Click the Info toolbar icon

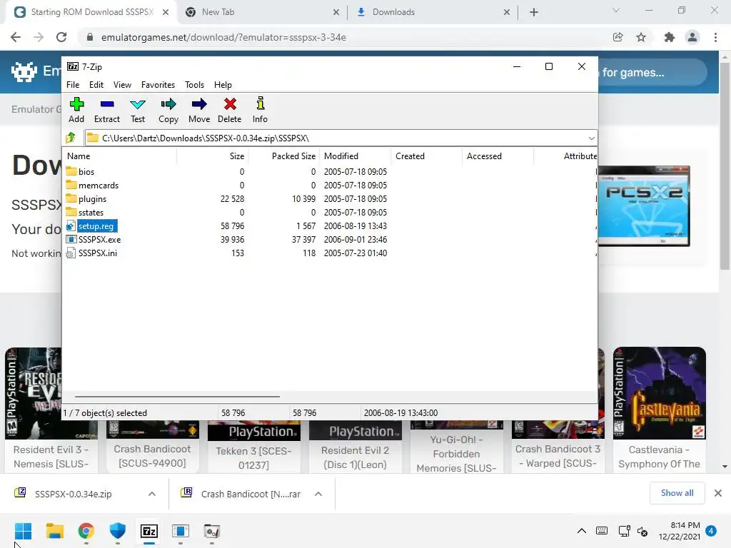260,110
